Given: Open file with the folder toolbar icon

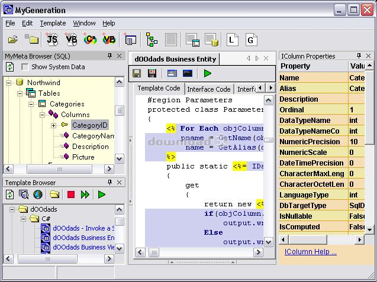Looking at the screenshot, I should click(13, 40).
